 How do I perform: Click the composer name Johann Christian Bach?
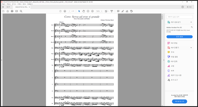(x=107, y=20)
